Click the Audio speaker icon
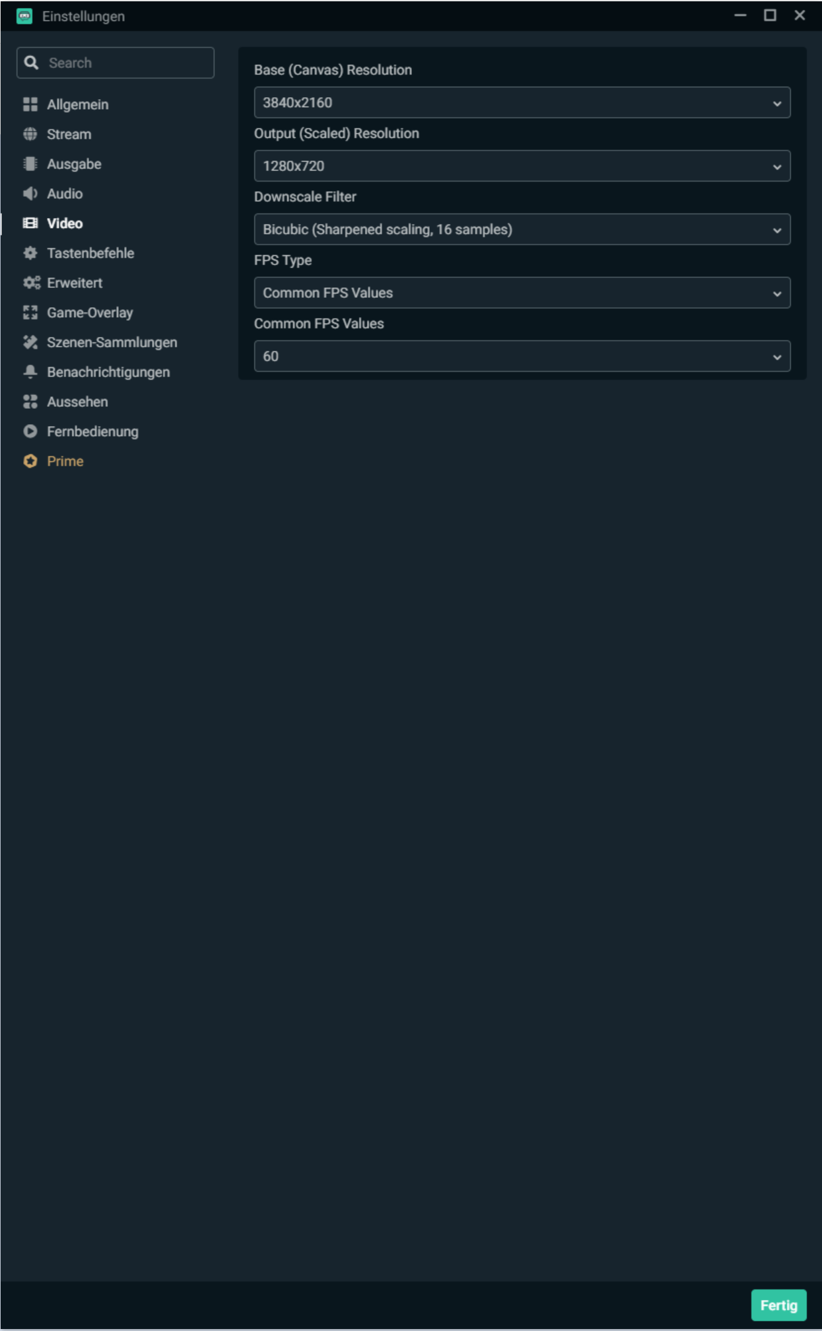This screenshot has height=1331, width=822. 30,194
